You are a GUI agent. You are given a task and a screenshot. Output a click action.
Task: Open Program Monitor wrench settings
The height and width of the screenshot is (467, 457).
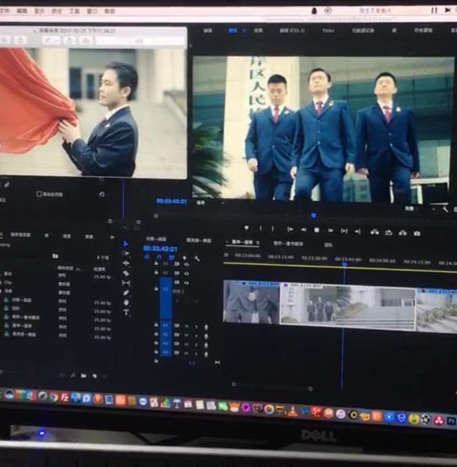pyautogui.click(x=445, y=210)
